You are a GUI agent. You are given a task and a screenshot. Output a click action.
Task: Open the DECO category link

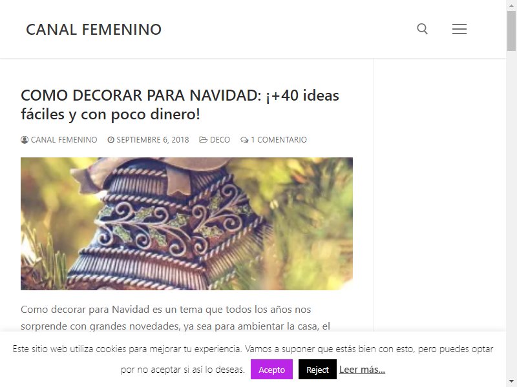coord(220,140)
